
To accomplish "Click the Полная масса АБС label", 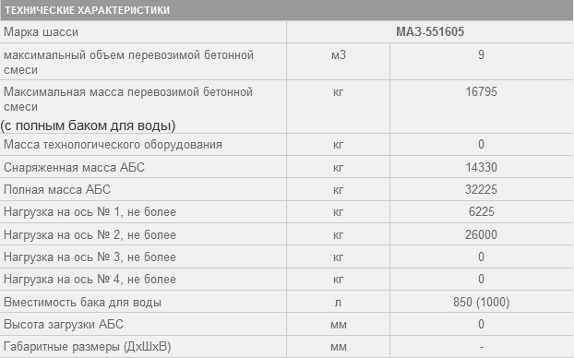I will tap(57, 190).
